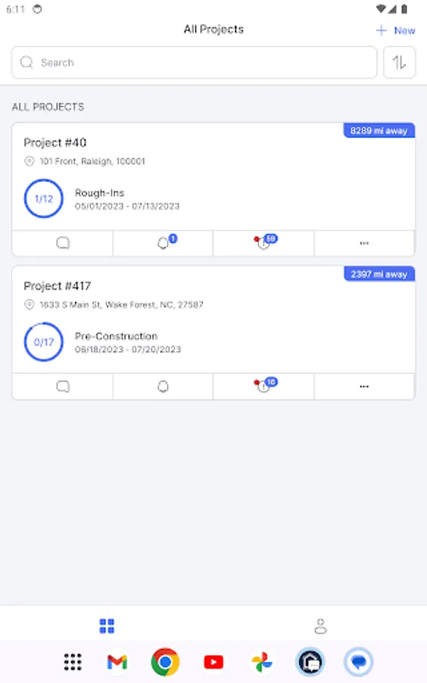Open the app drawer grid
Image resolution: width=427 pixels, height=683 pixels.
73,662
